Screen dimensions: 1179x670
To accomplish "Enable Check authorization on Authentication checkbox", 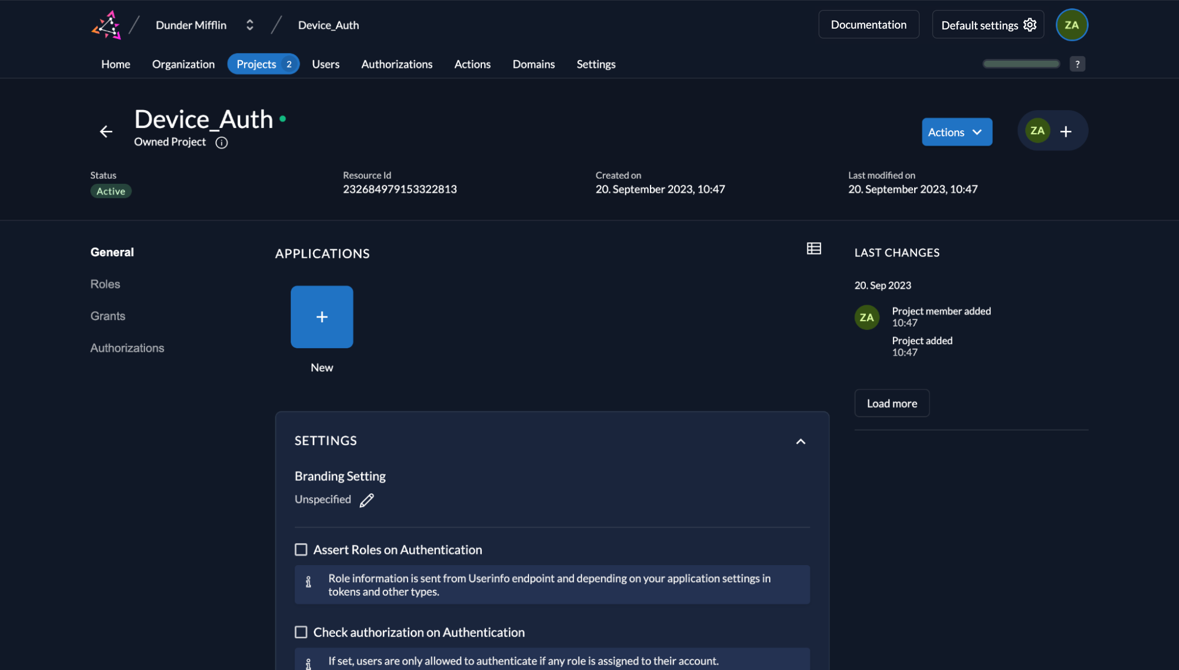I will click(x=301, y=632).
